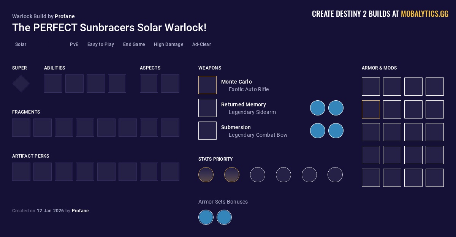Click the Profane author name link
This screenshot has height=237, width=456.
(x=65, y=16)
